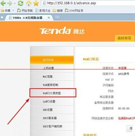Click the 连接方式 label
This screenshot has width=135, height=136.
[x=108, y=74]
